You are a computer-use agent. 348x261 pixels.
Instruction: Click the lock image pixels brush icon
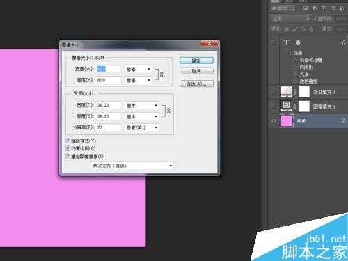(294, 29)
